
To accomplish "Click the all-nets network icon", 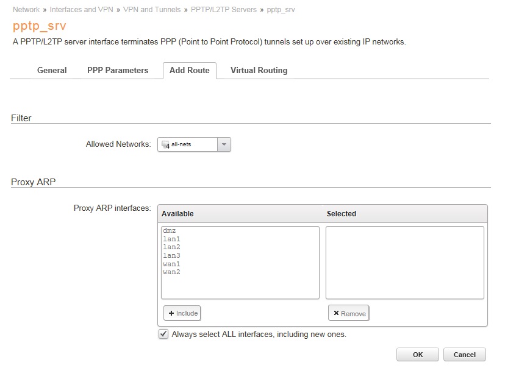I will click(x=165, y=145).
